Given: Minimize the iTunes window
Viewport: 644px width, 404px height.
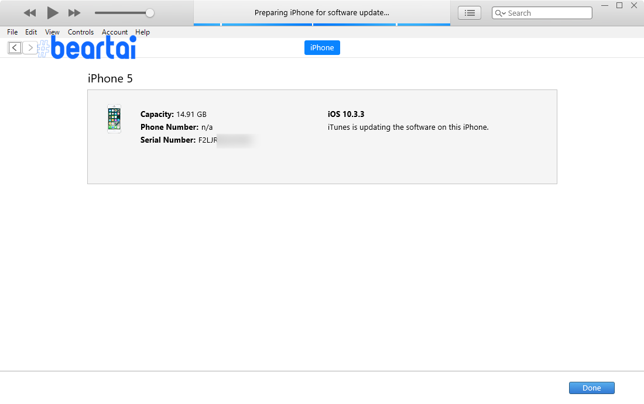Looking at the screenshot, I should 605,5.
